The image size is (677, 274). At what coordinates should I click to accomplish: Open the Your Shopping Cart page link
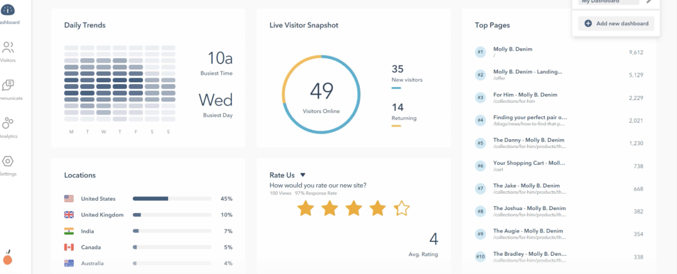[529, 163]
